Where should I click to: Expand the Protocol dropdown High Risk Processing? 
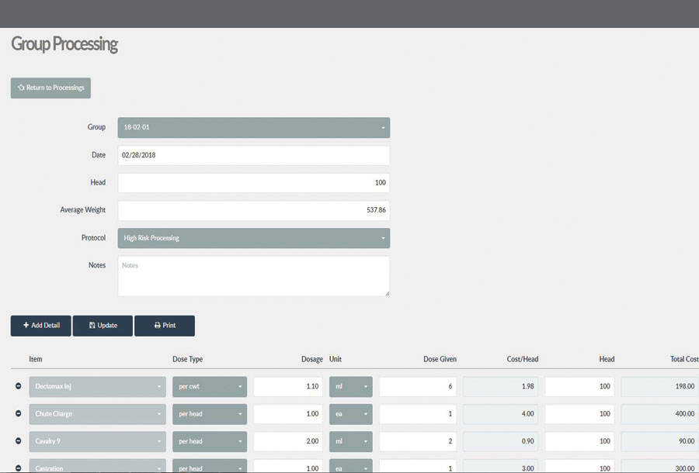click(253, 238)
